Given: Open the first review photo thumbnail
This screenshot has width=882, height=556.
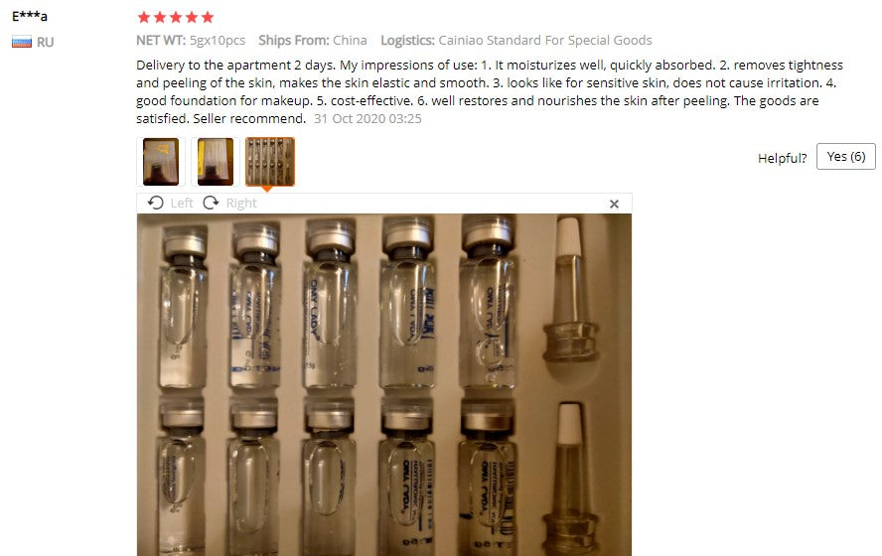Looking at the screenshot, I should click(x=161, y=162).
